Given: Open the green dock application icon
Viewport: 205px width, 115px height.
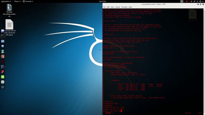Looking at the screenshot, I should pos(3,77).
